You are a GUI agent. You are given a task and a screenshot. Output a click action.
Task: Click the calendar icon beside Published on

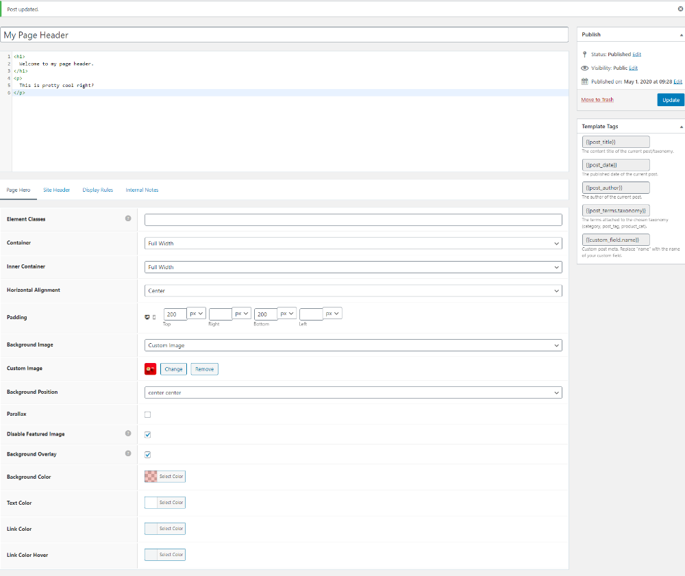pos(584,82)
